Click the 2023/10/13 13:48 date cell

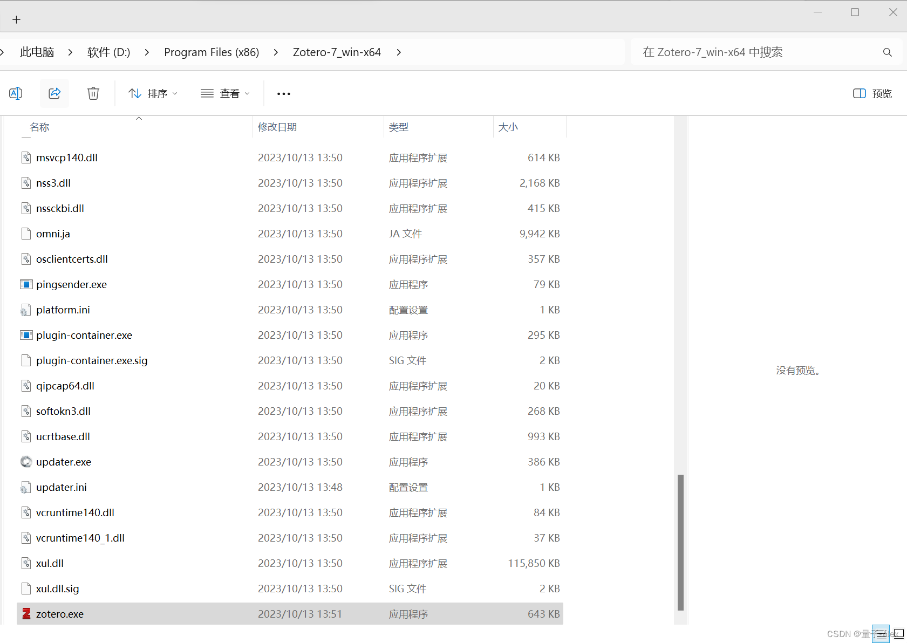pos(300,487)
